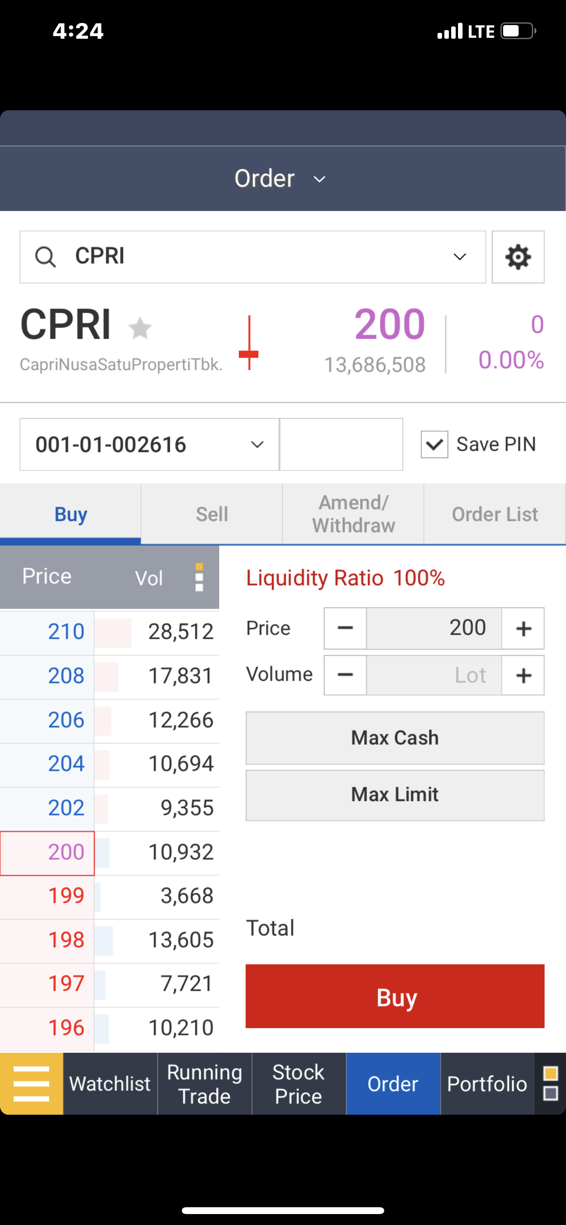Favorite CPRI with the star icon
566x1225 pixels.
coord(140,328)
